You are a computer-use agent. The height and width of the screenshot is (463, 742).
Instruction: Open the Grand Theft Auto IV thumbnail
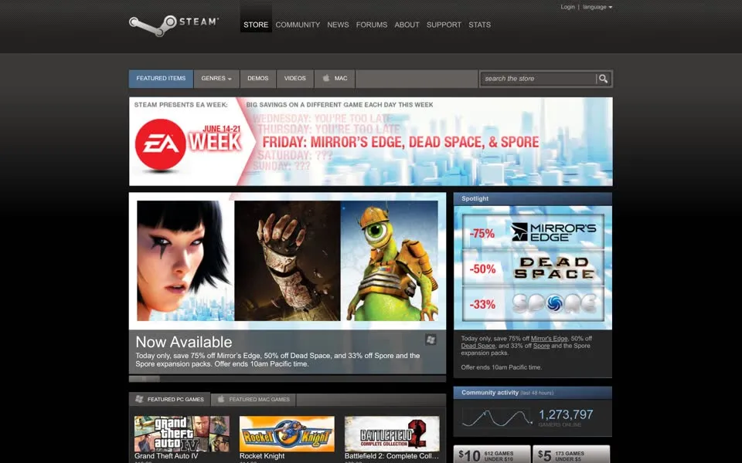[182, 434]
